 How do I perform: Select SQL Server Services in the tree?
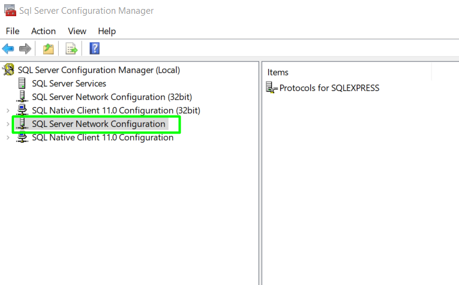click(x=69, y=83)
